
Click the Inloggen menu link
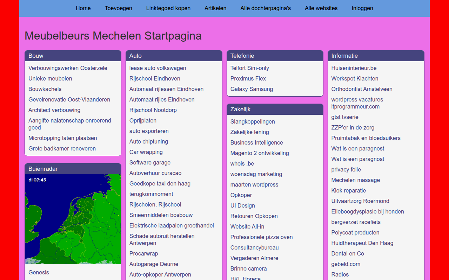click(362, 8)
